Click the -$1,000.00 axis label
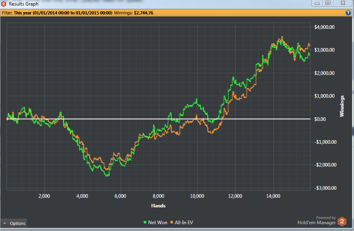 tap(325, 142)
